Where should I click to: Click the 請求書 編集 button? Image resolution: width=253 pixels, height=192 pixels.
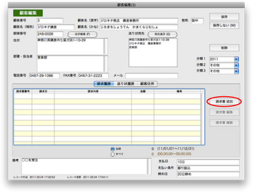(x=224, y=112)
